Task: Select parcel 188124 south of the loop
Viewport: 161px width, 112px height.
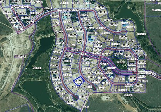Action: click(121, 79)
